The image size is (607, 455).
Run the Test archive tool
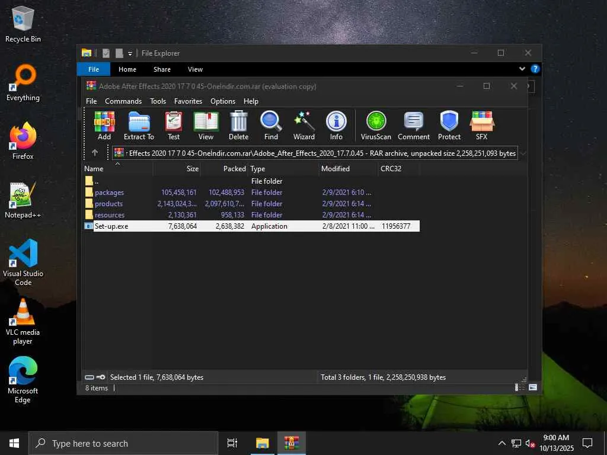click(x=174, y=126)
